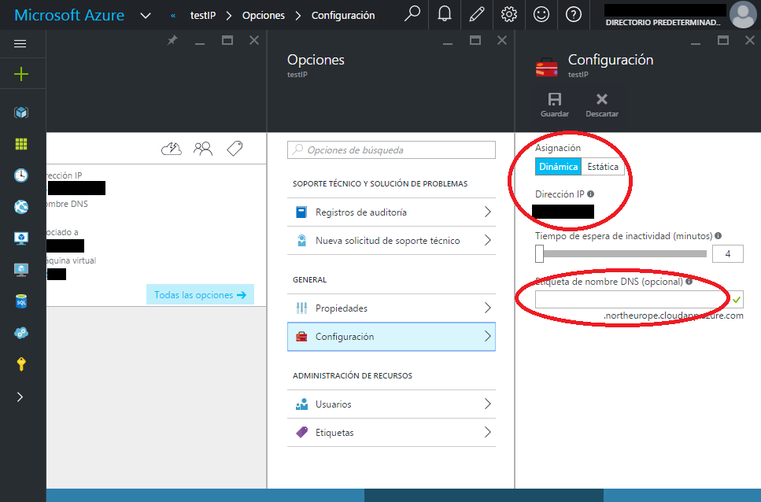Click info icon next to Tiempo de espera
Image resolution: width=761 pixels, height=502 pixels.
719,236
